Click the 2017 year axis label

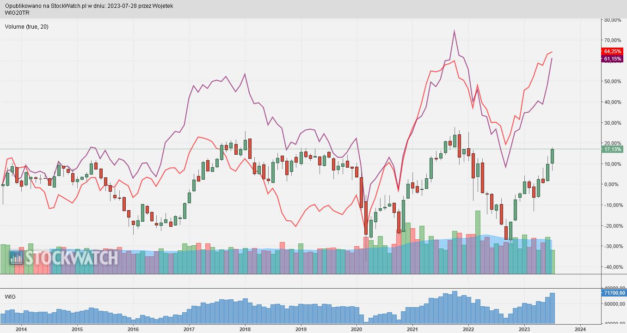[189, 329]
